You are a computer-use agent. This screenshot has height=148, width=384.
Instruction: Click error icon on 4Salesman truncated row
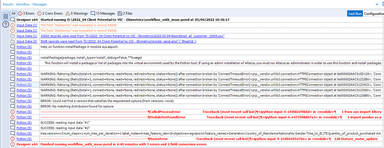[x=12, y=25]
